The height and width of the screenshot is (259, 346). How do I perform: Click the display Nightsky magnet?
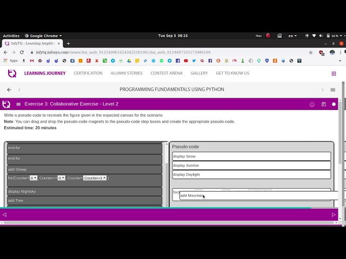84,192
